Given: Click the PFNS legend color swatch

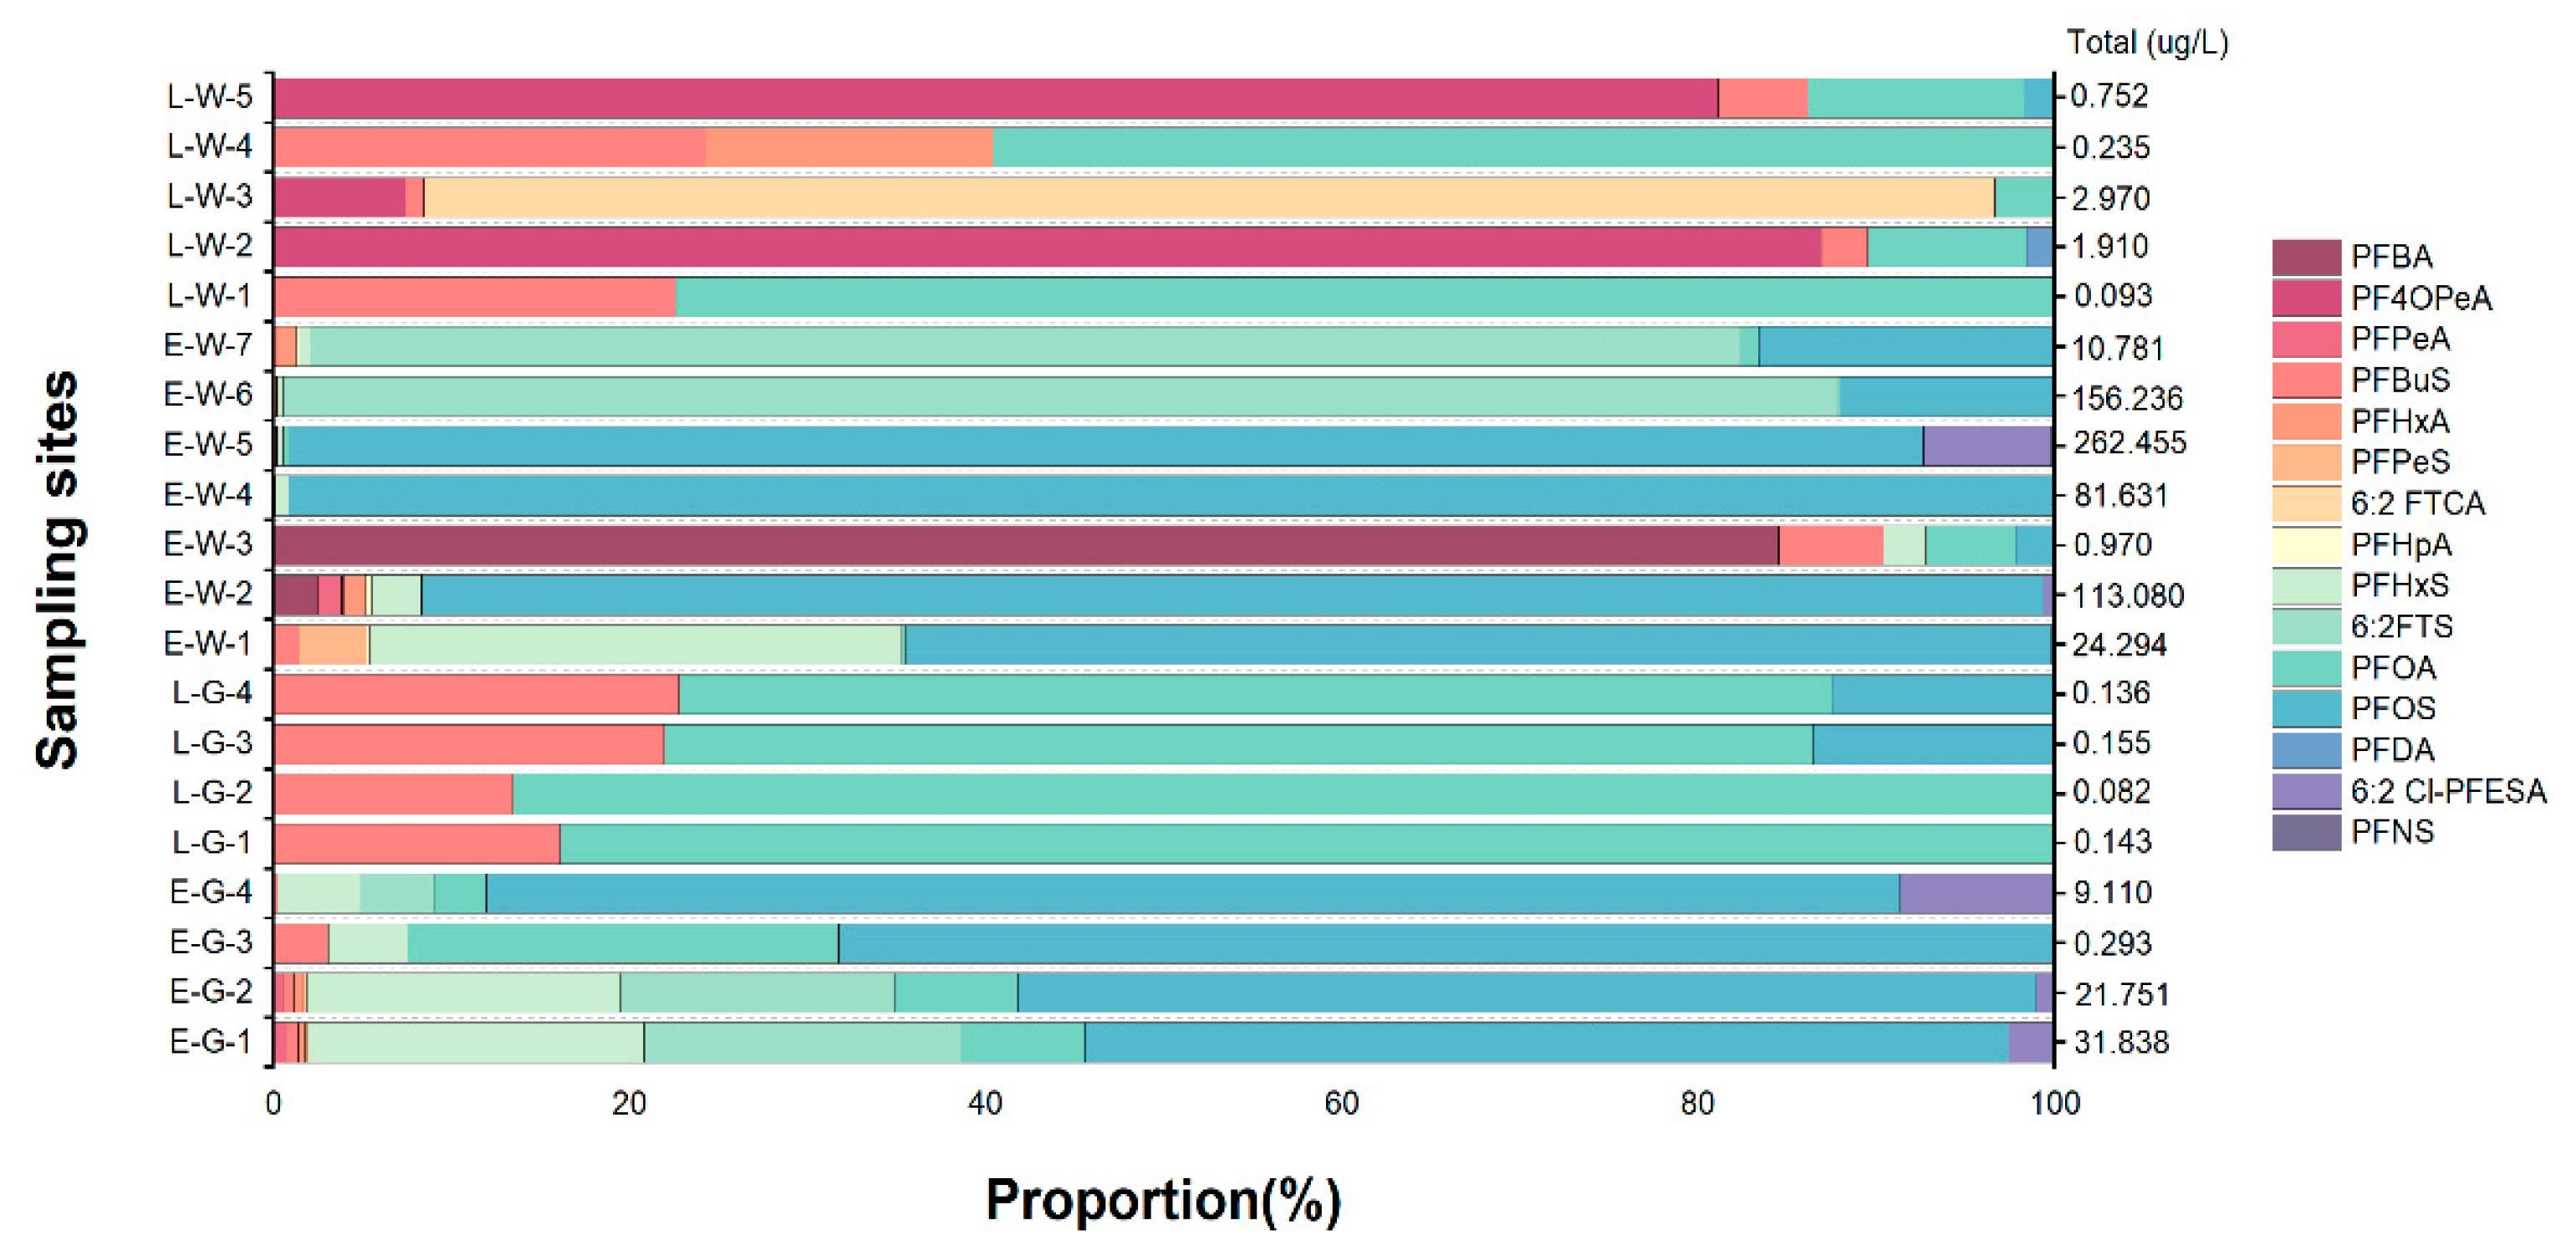Looking at the screenshot, I should coord(2306,832).
